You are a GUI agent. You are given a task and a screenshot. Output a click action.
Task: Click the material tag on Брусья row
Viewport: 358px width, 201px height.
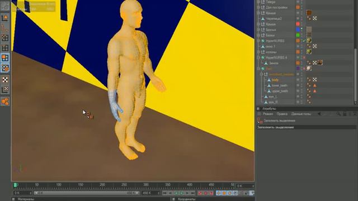tap(309, 30)
